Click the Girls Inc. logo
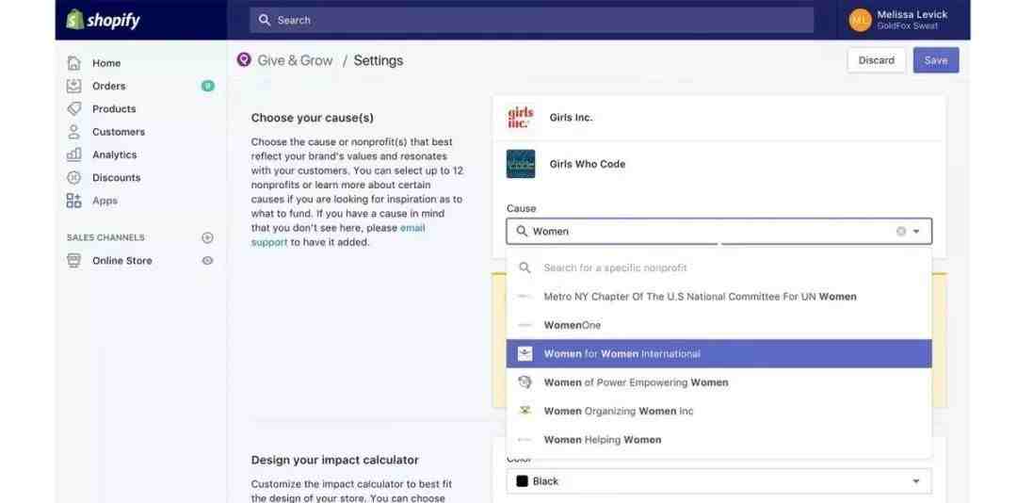The width and height of the screenshot is (1017, 503). point(520,118)
